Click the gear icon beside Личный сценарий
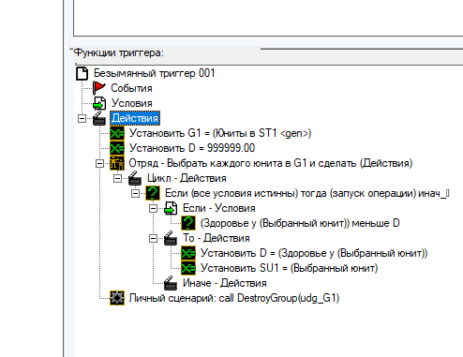 click(x=117, y=298)
